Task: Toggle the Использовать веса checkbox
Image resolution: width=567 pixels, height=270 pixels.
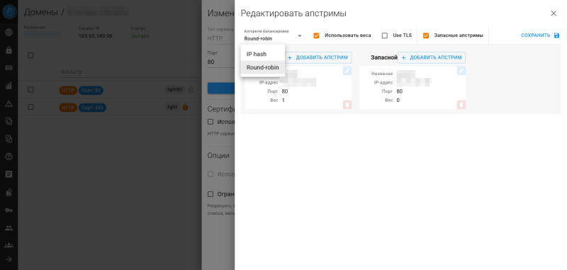Action: (316, 35)
